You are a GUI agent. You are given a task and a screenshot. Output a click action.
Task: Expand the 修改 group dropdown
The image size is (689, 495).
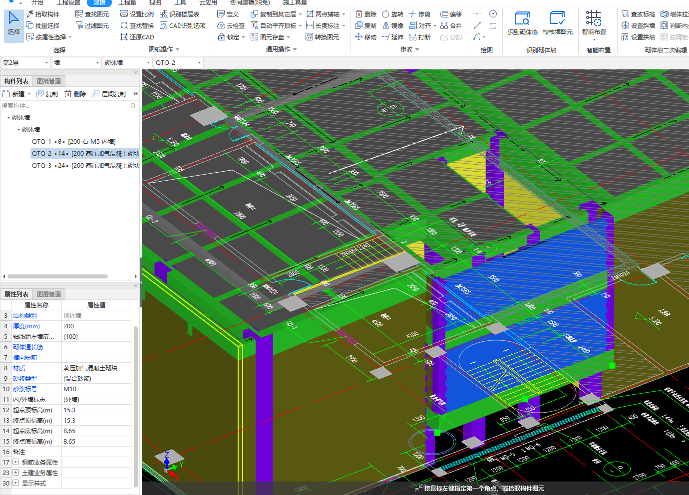pos(417,49)
